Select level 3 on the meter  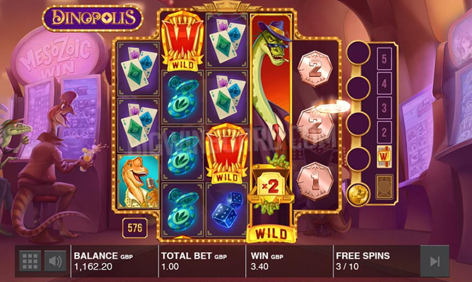[x=384, y=108]
